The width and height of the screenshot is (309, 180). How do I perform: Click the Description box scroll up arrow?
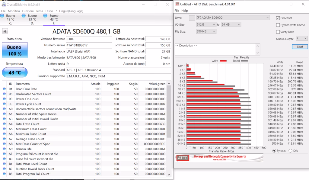click(x=257, y=46)
